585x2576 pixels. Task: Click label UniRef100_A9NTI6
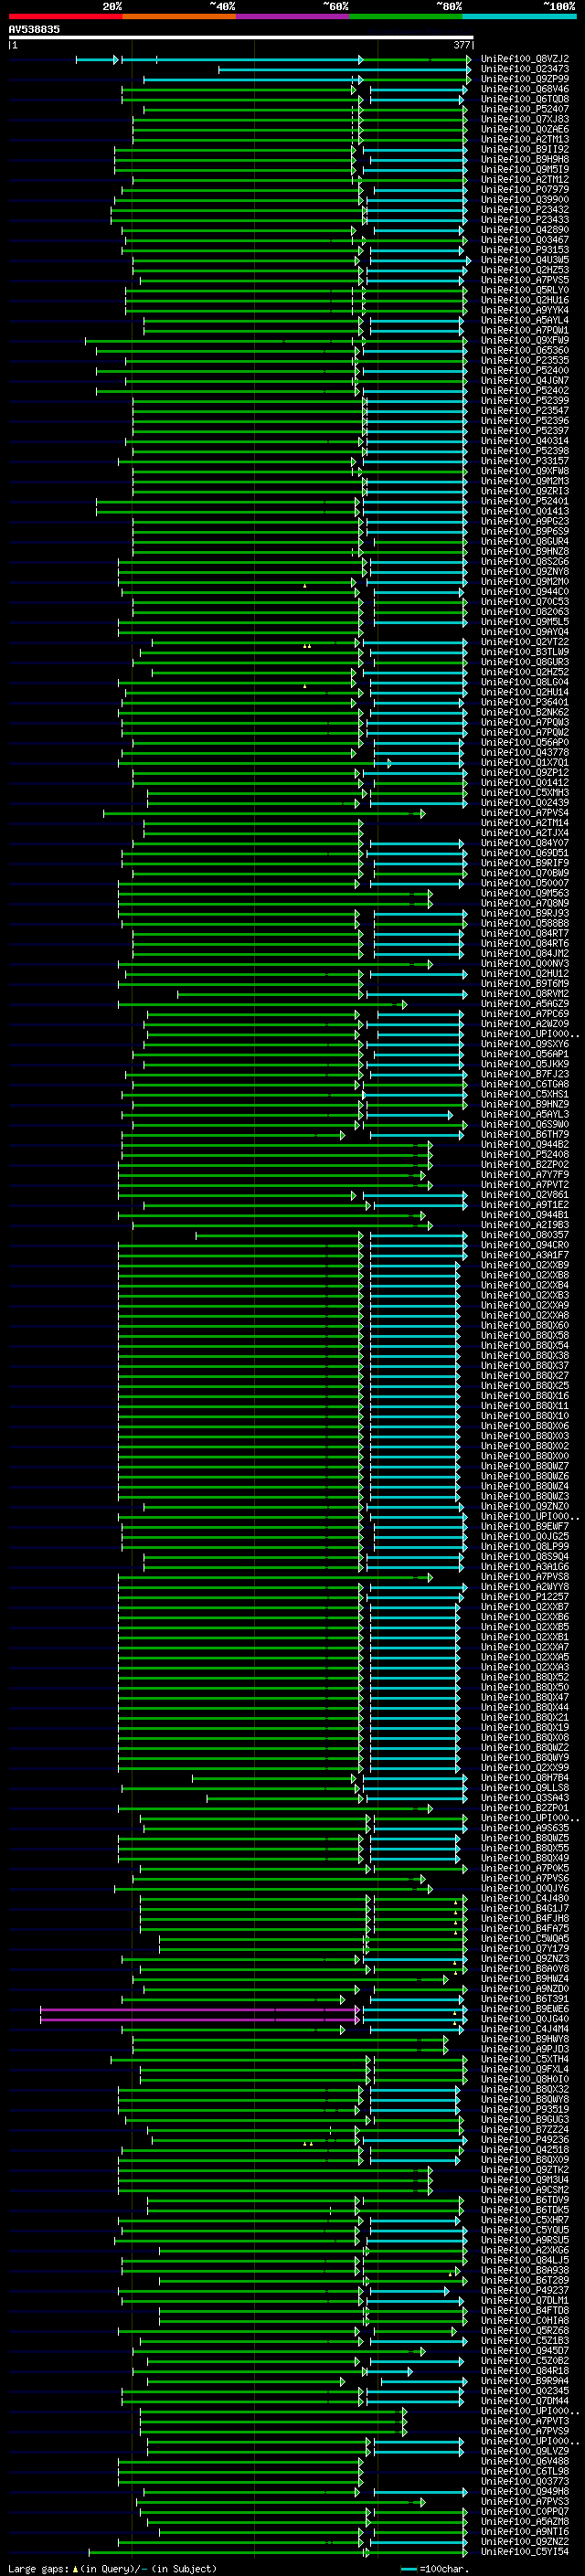(525, 2531)
